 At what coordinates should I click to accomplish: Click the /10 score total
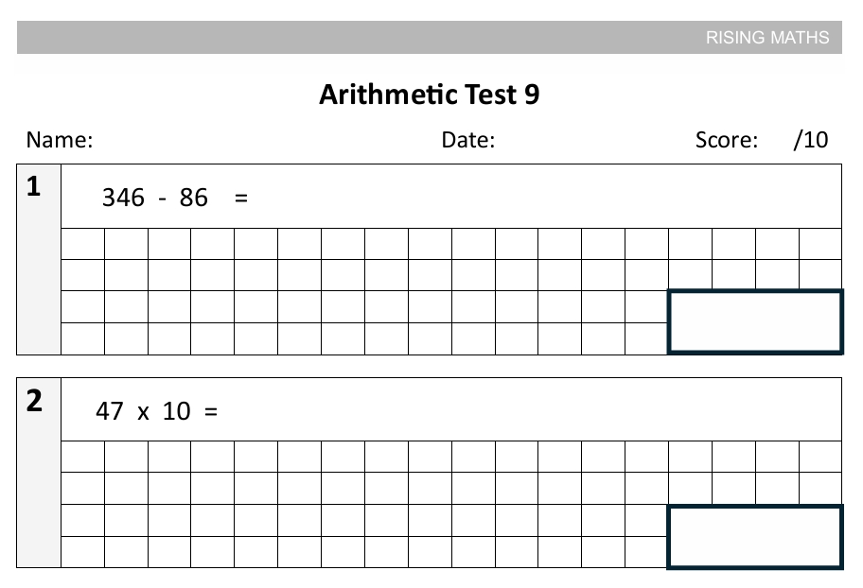(811, 141)
